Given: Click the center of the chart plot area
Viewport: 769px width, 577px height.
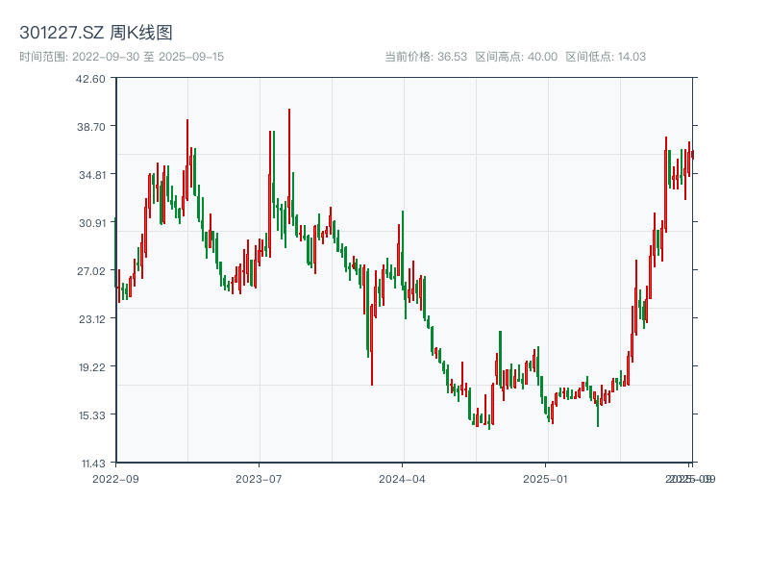Looking at the screenshot, I should click(x=402, y=272).
